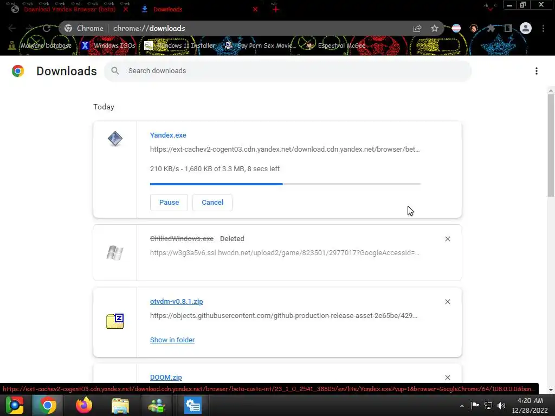The width and height of the screenshot is (555, 416).
Task: Open the Yandex.exe file link
Action: (x=168, y=135)
